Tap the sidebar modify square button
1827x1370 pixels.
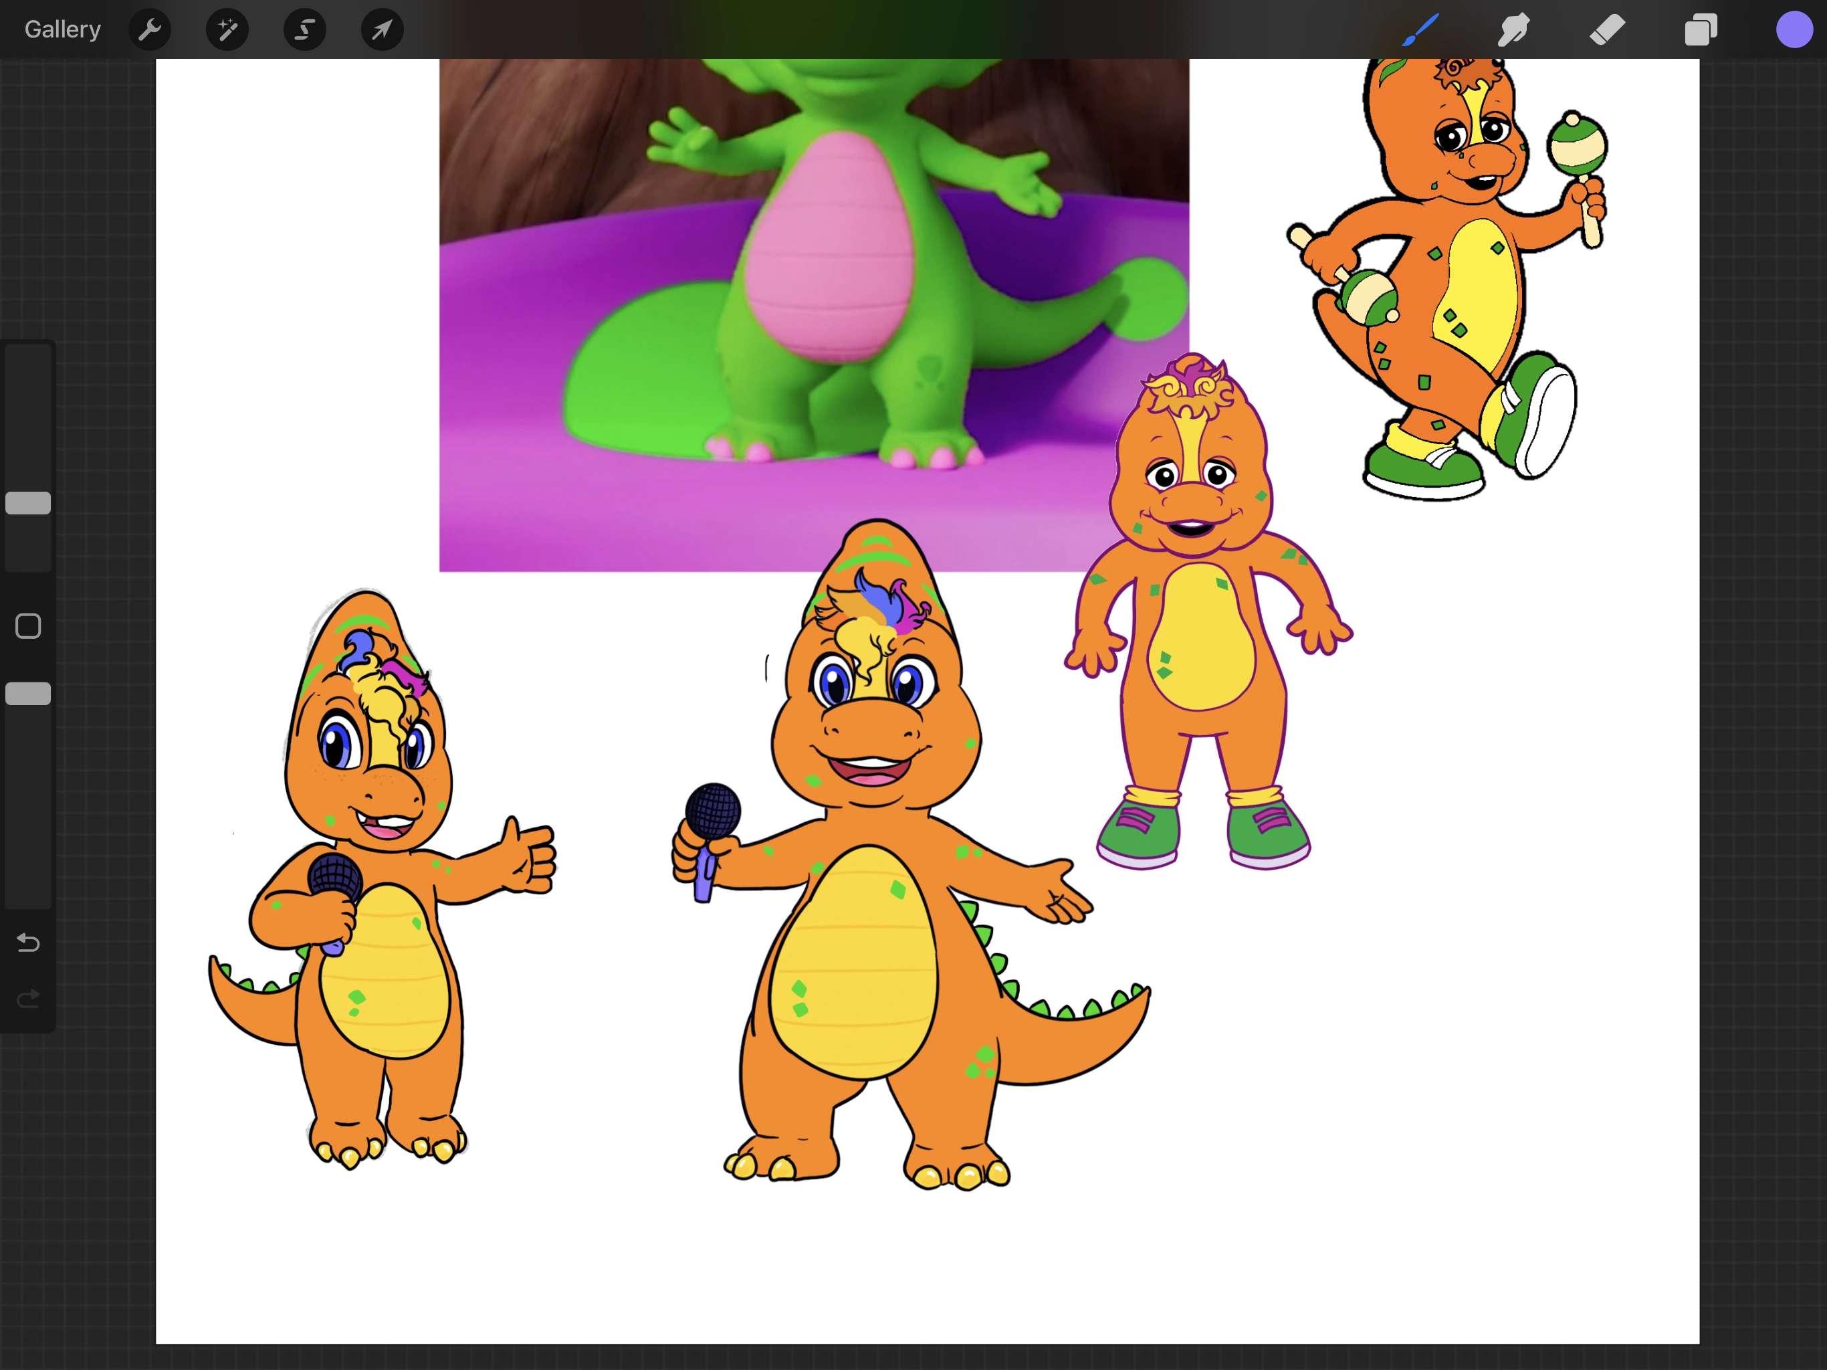[x=28, y=626]
